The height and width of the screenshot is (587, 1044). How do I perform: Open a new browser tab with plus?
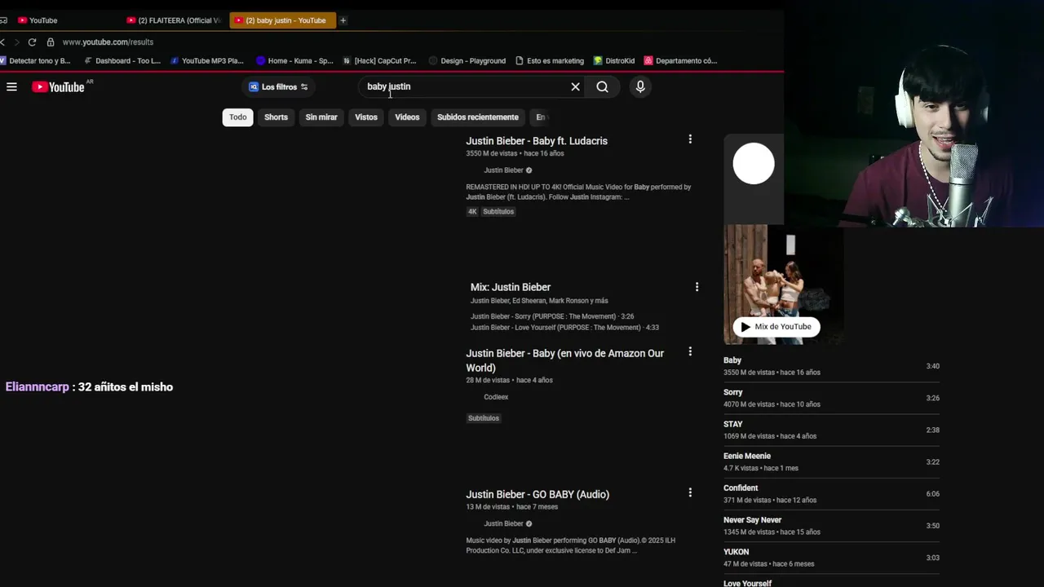343,20
